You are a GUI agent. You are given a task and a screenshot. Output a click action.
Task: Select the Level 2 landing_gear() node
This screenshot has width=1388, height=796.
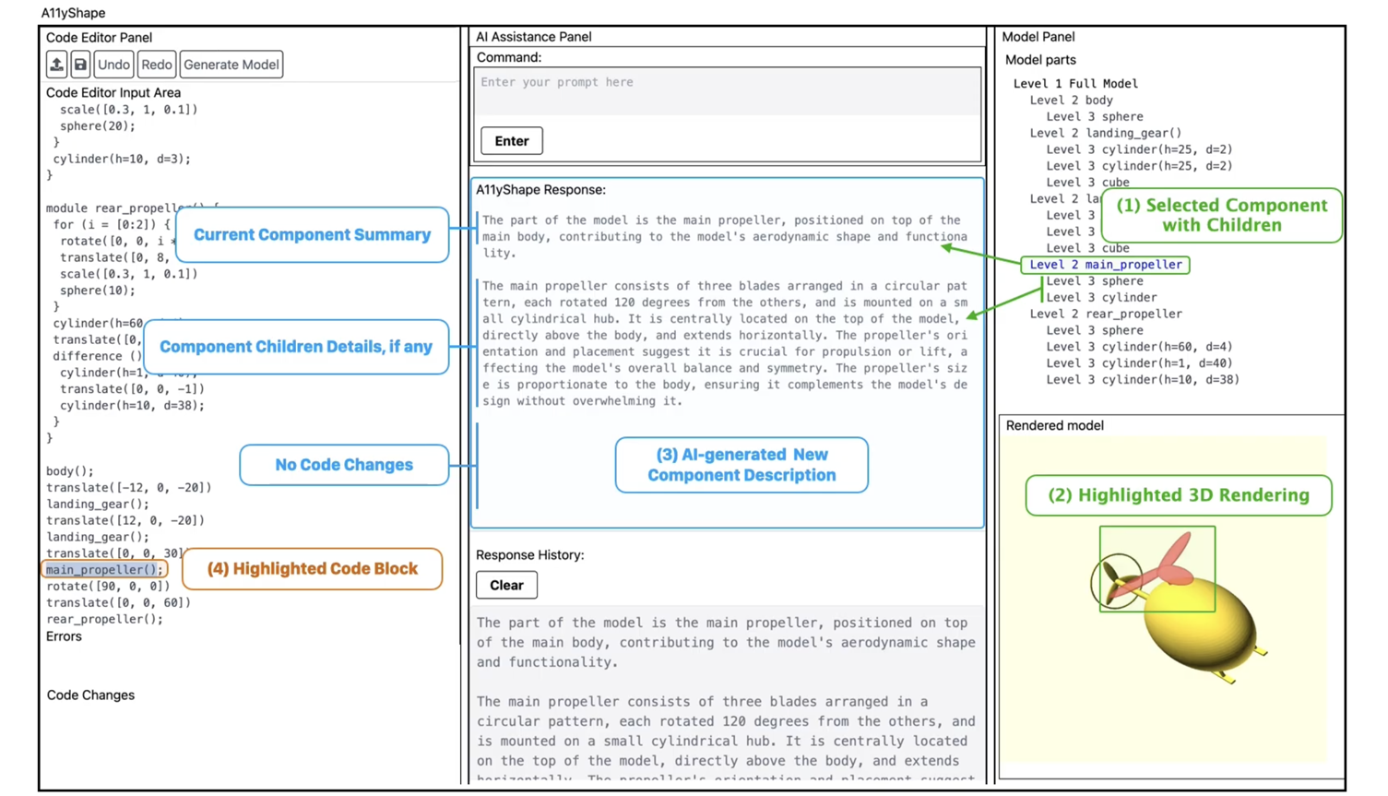[x=1105, y=133]
